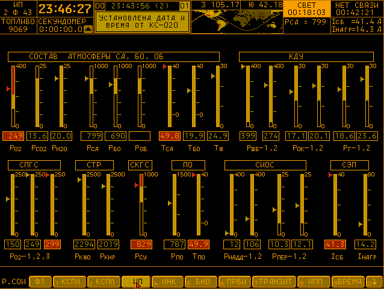Viewport: 384px width, 289px height.
Task: Open the ИПП format button
Action: point(314,282)
